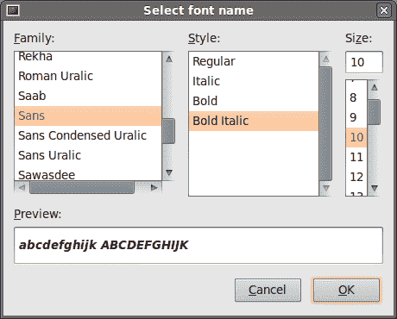This screenshot has height=319, width=397.
Task: Close the Select font name dialog
Action: 384,10
